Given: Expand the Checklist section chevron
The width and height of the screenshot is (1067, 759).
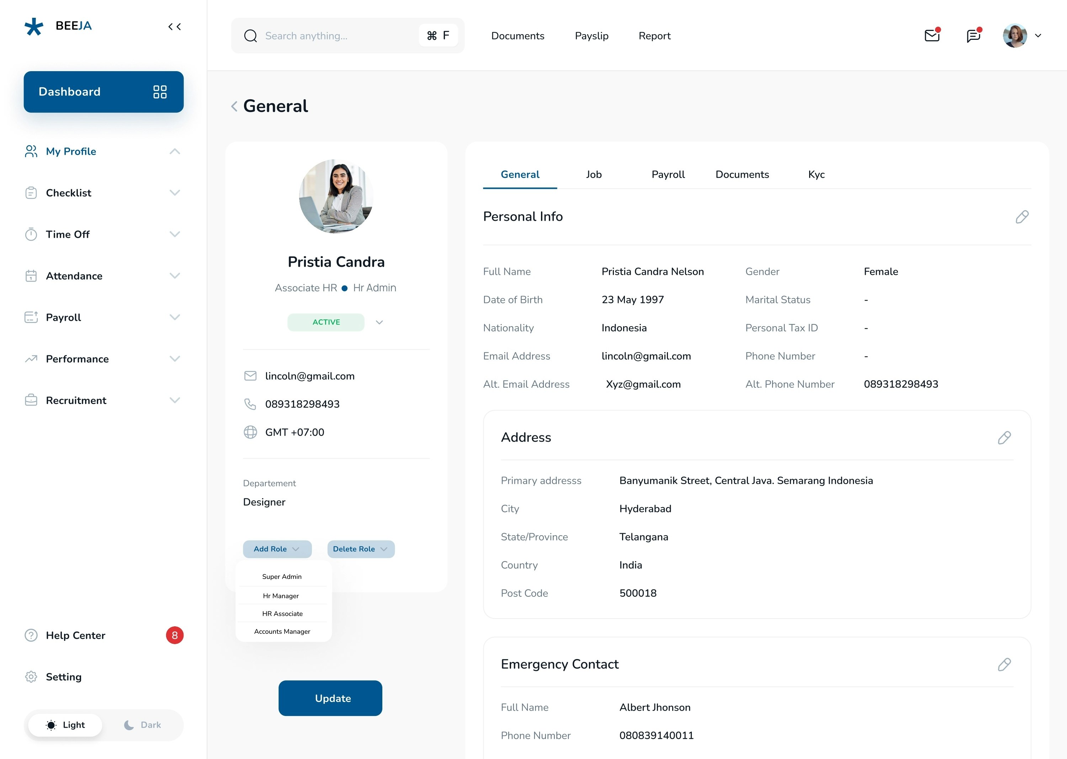Looking at the screenshot, I should (x=175, y=193).
